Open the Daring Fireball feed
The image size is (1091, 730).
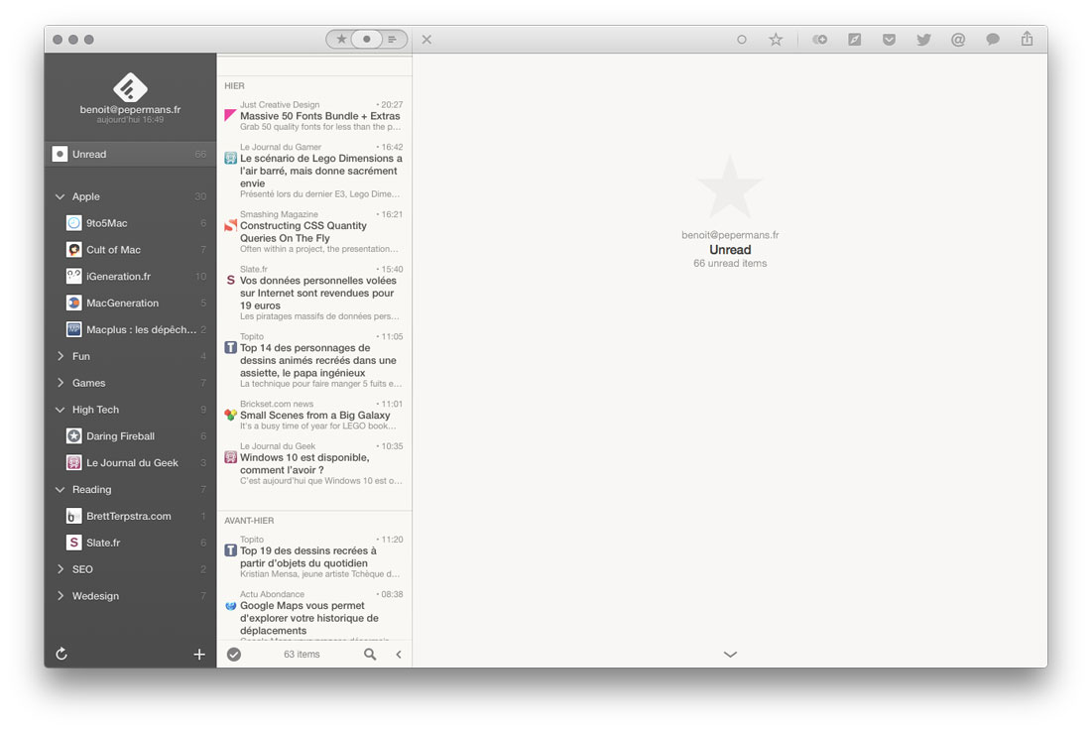click(x=130, y=436)
